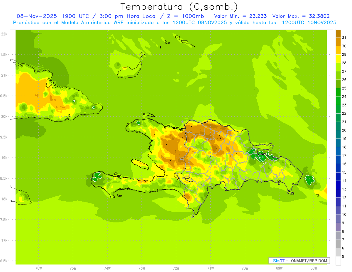Click the "19N" latitude label

[4, 158]
